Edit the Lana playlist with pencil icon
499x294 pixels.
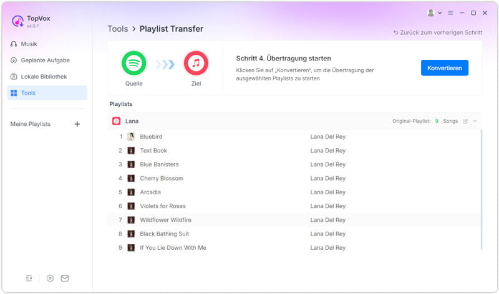point(465,121)
